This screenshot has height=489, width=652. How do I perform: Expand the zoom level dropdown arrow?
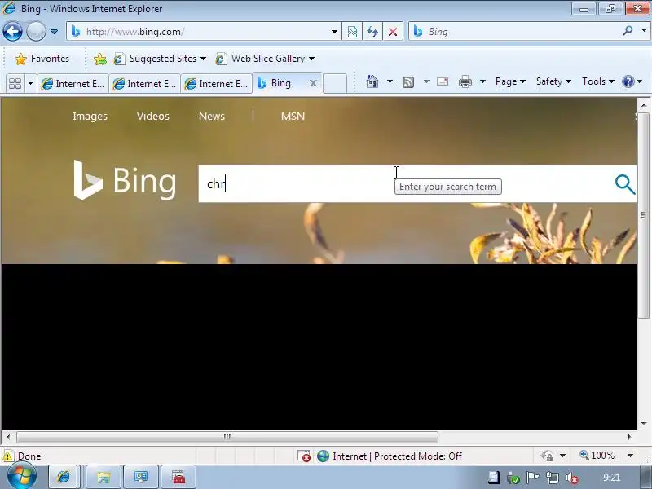click(630, 456)
